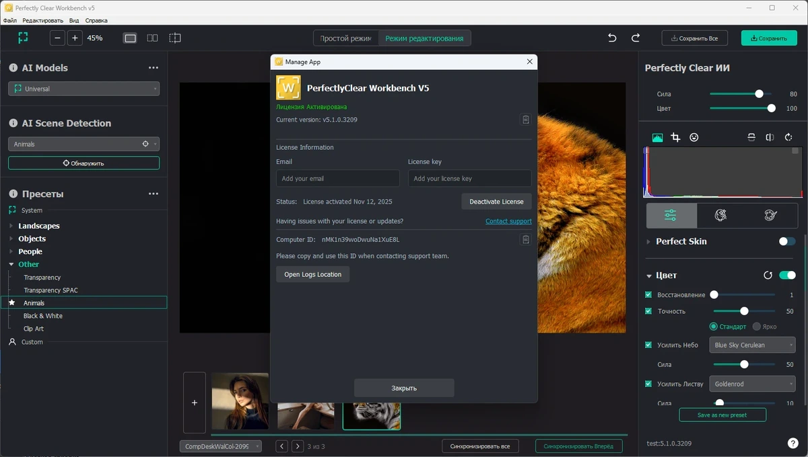Switch to creative effects tab

point(720,216)
